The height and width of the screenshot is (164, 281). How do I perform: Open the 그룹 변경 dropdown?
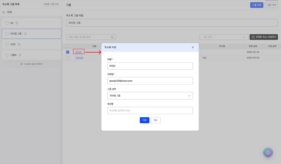(224, 37)
